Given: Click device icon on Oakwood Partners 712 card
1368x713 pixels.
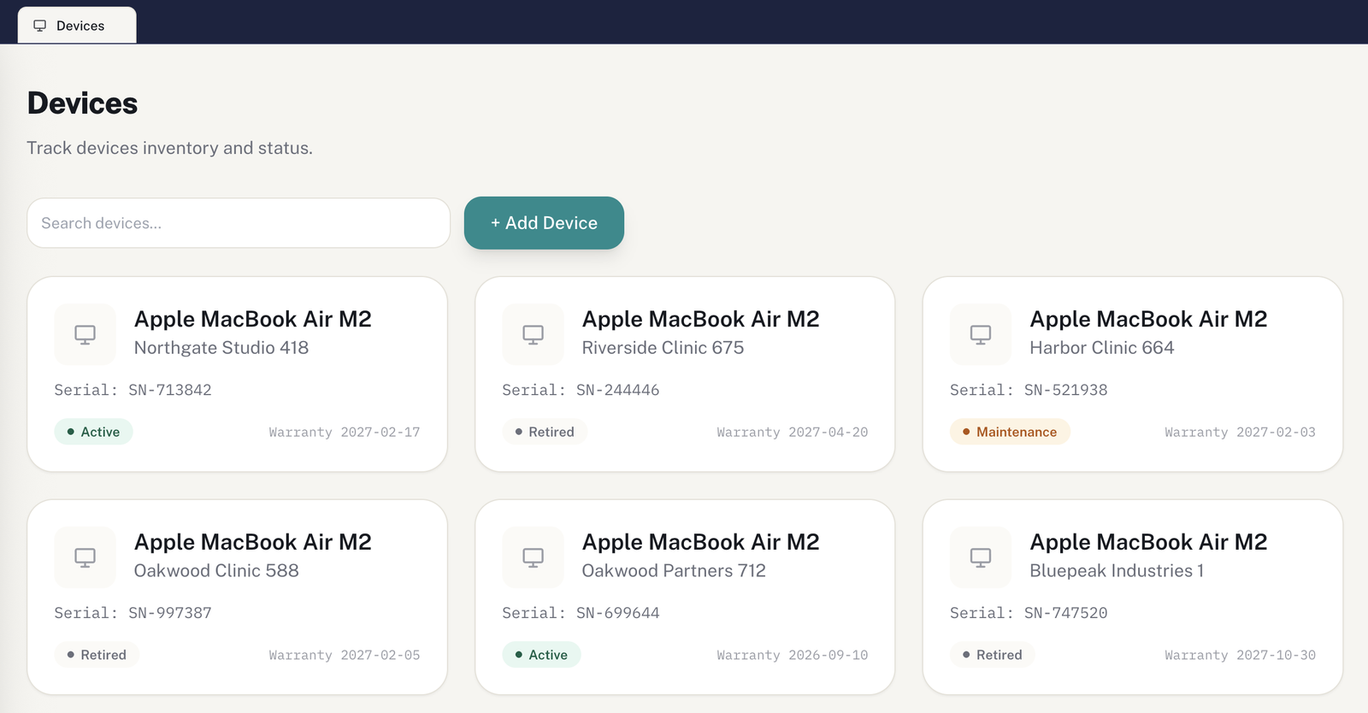Looking at the screenshot, I should [x=533, y=557].
